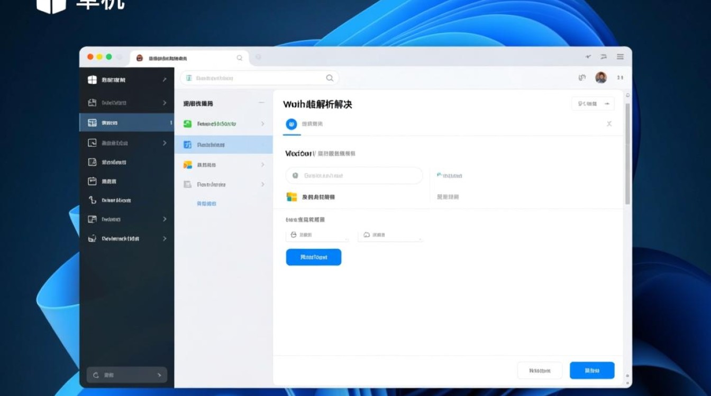The height and width of the screenshot is (396, 711).
Task: Open the hamburger menu in the title bar
Action: (x=620, y=57)
